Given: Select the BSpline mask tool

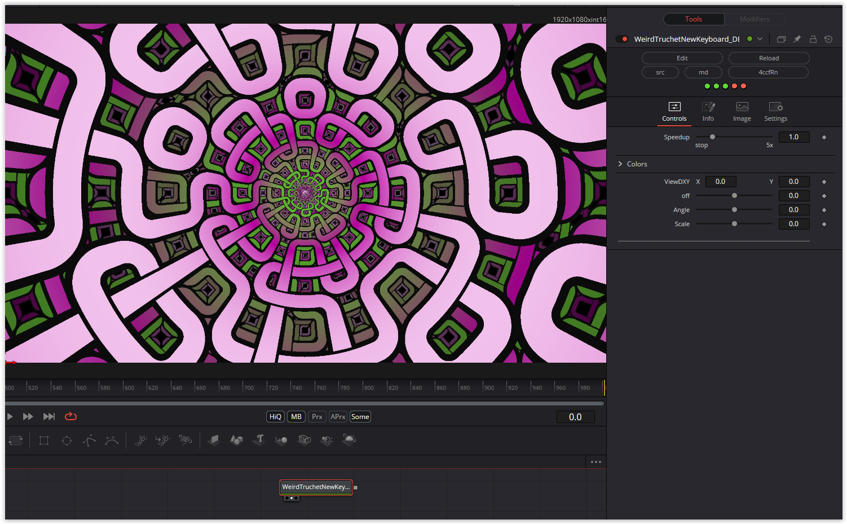Looking at the screenshot, I should click(x=112, y=441).
